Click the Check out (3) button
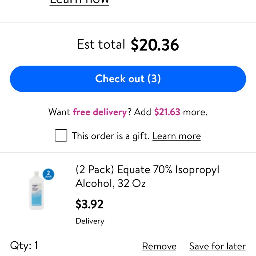Viewport: 256px width, 256px height. [x=128, y=79]
